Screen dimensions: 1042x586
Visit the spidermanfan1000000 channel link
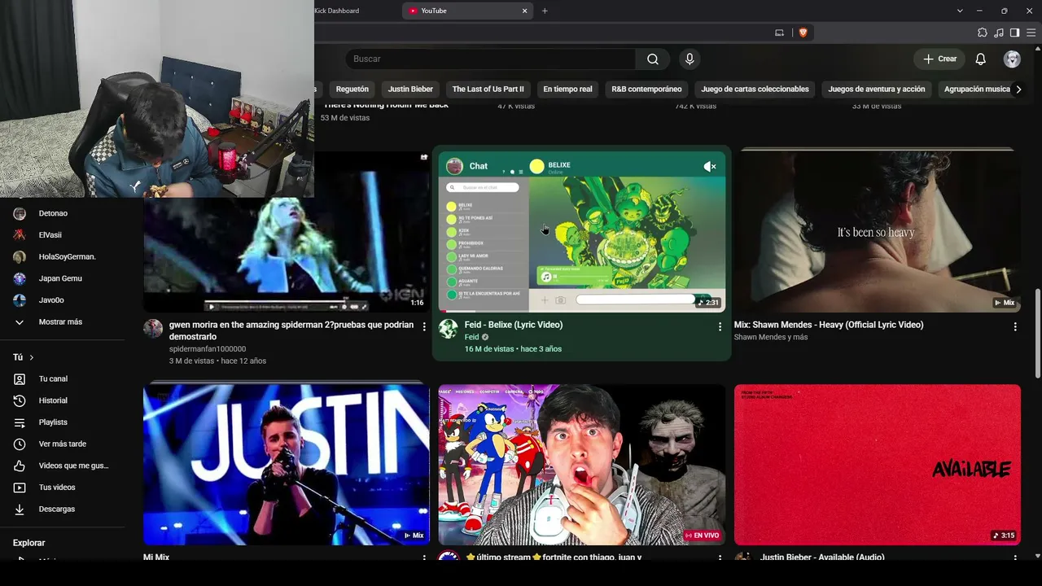tap(208, 349)
